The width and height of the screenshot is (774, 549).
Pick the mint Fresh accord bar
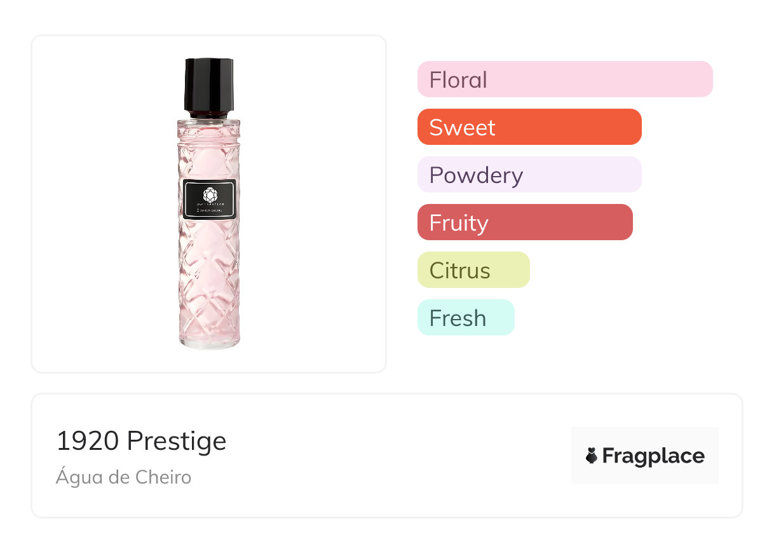click(466, 318)
